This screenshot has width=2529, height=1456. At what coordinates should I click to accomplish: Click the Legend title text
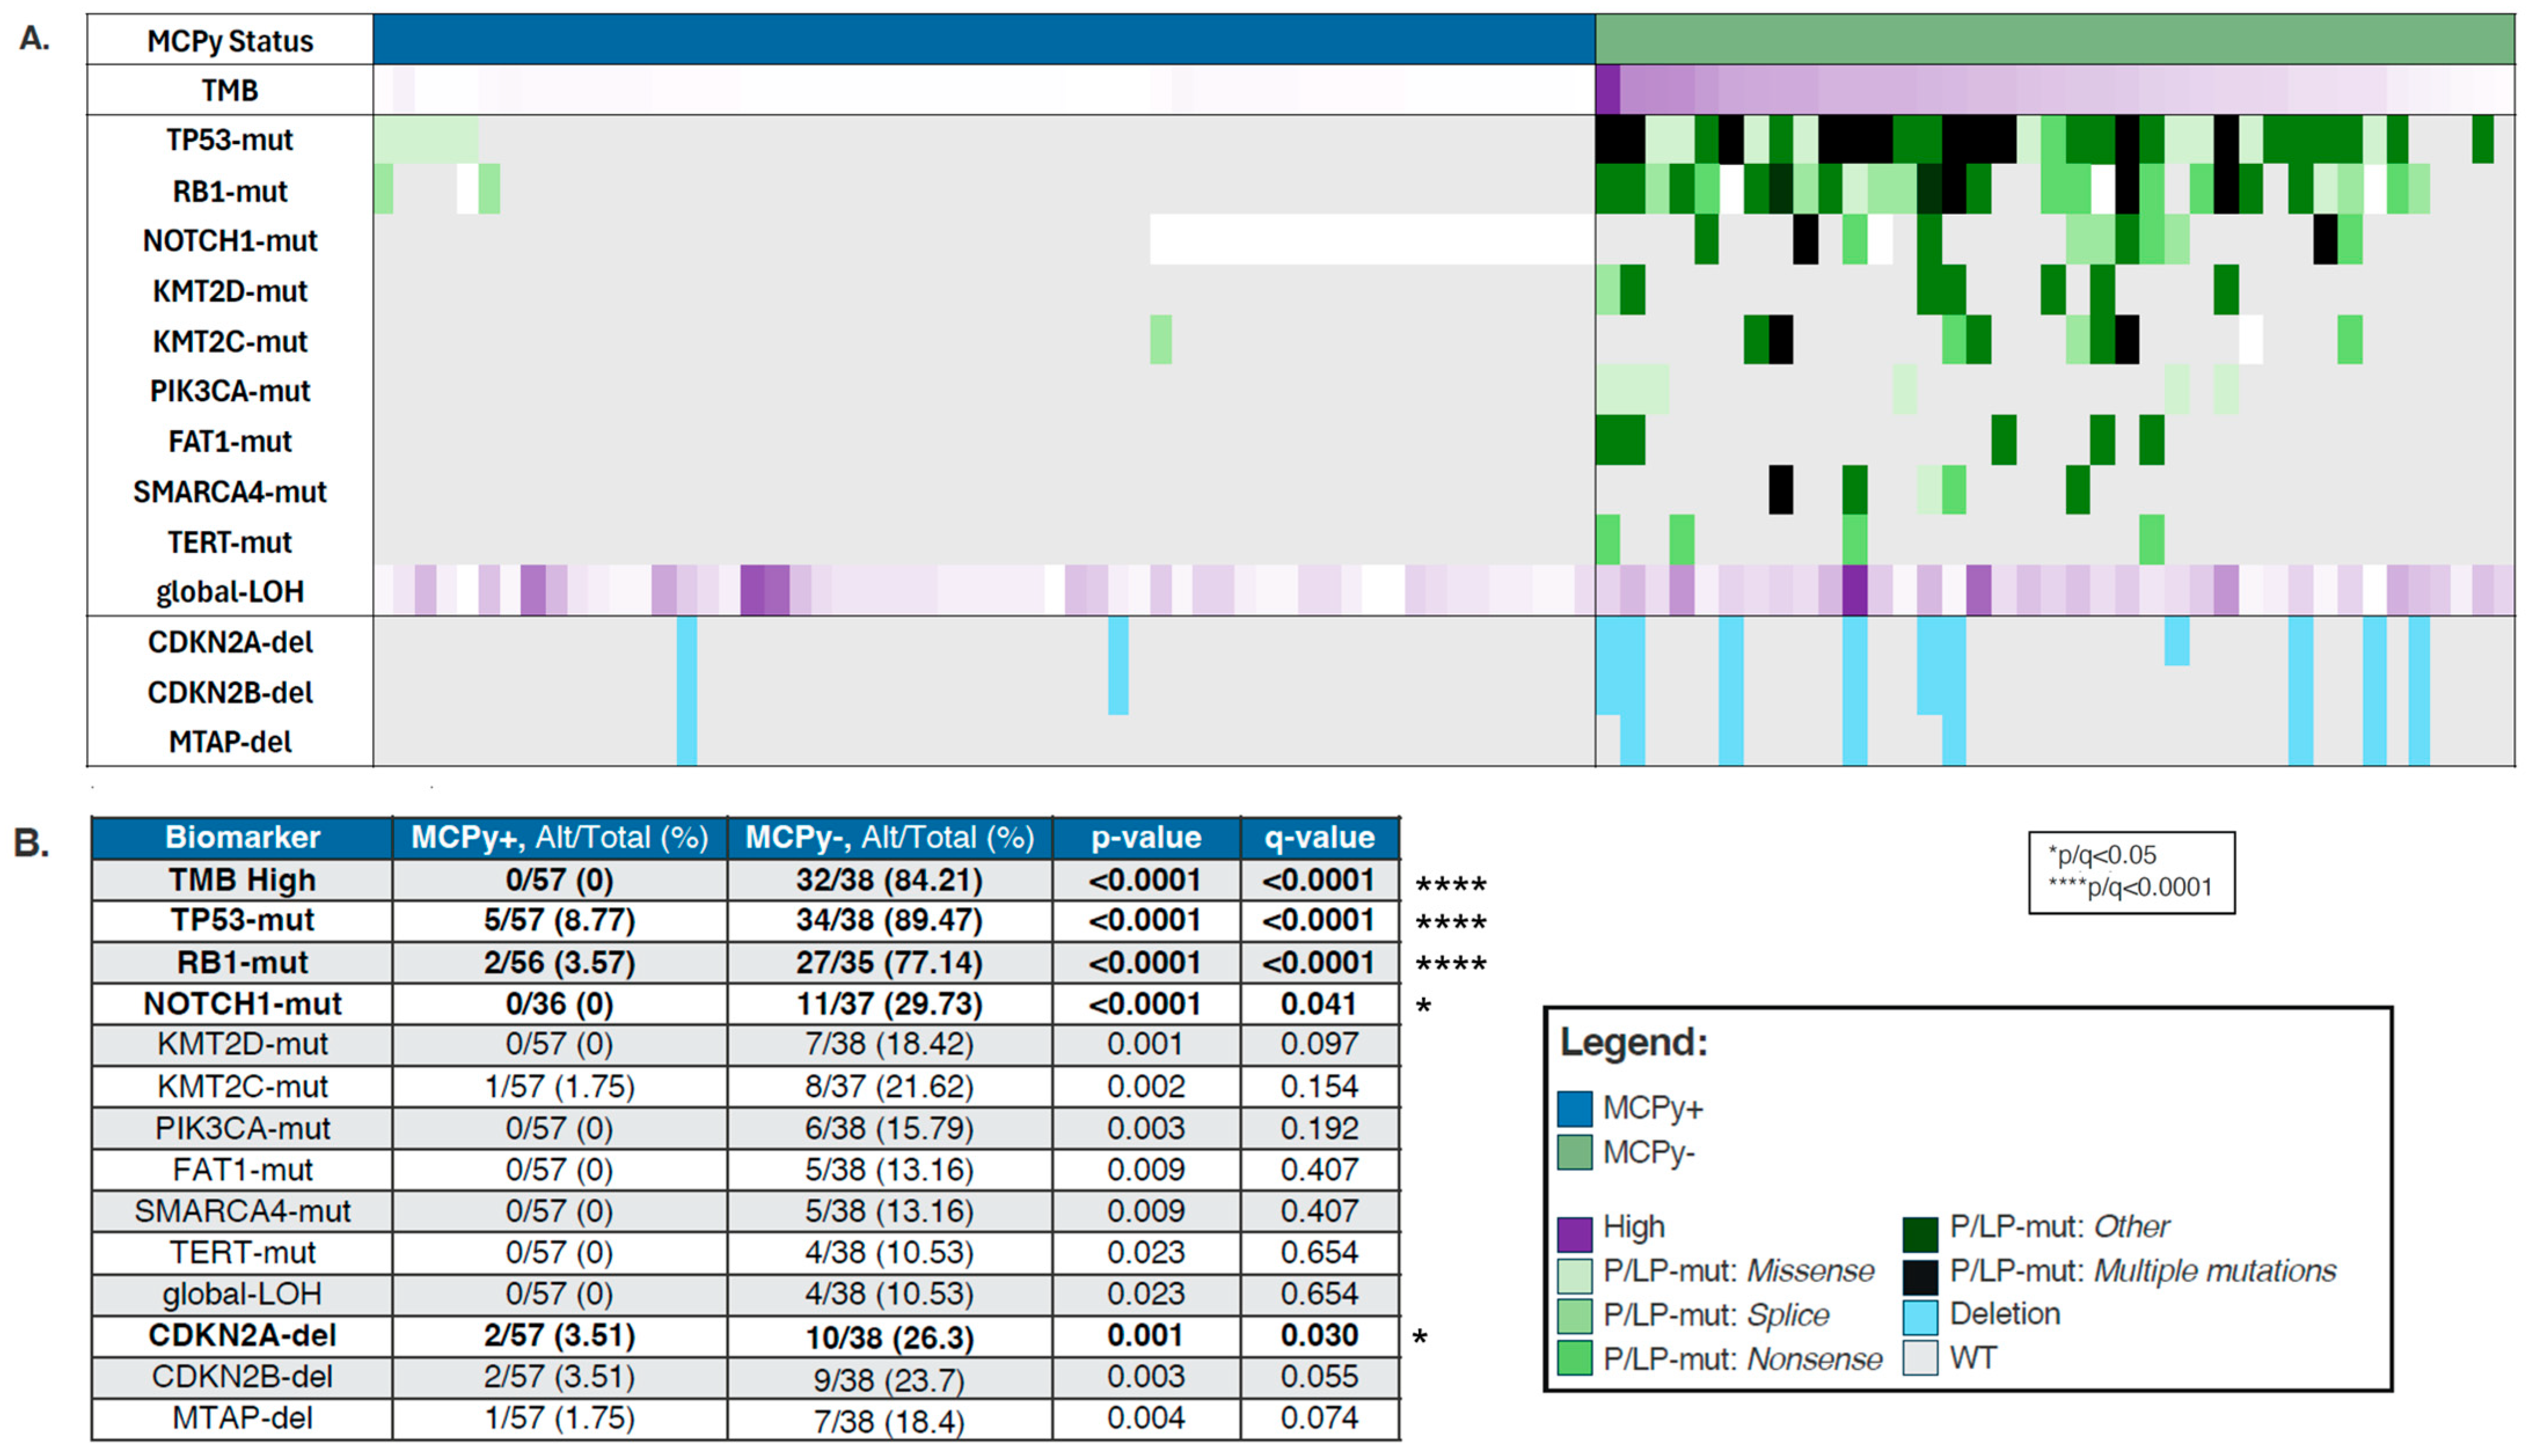(x=1633, y=1043)
